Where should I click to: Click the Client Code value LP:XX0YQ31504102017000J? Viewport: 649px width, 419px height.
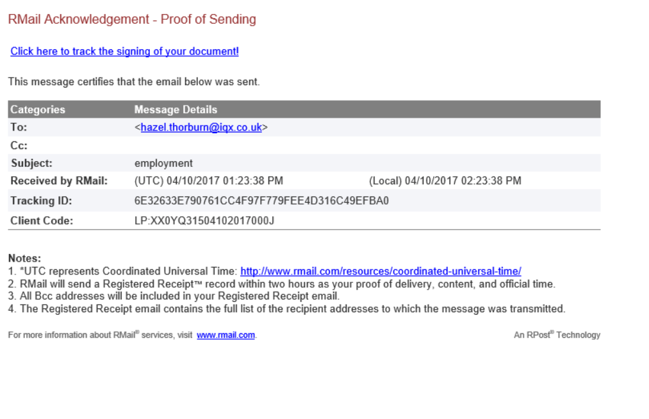point(204,221)
